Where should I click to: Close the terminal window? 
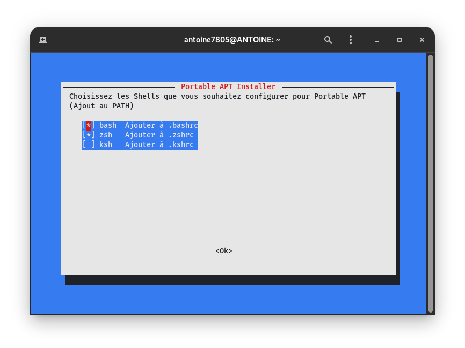point(422,40)
